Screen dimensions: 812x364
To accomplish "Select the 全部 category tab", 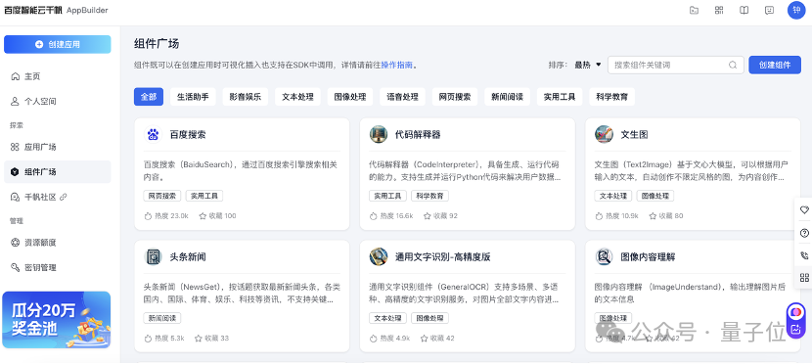I will click(x=149, y=97).
